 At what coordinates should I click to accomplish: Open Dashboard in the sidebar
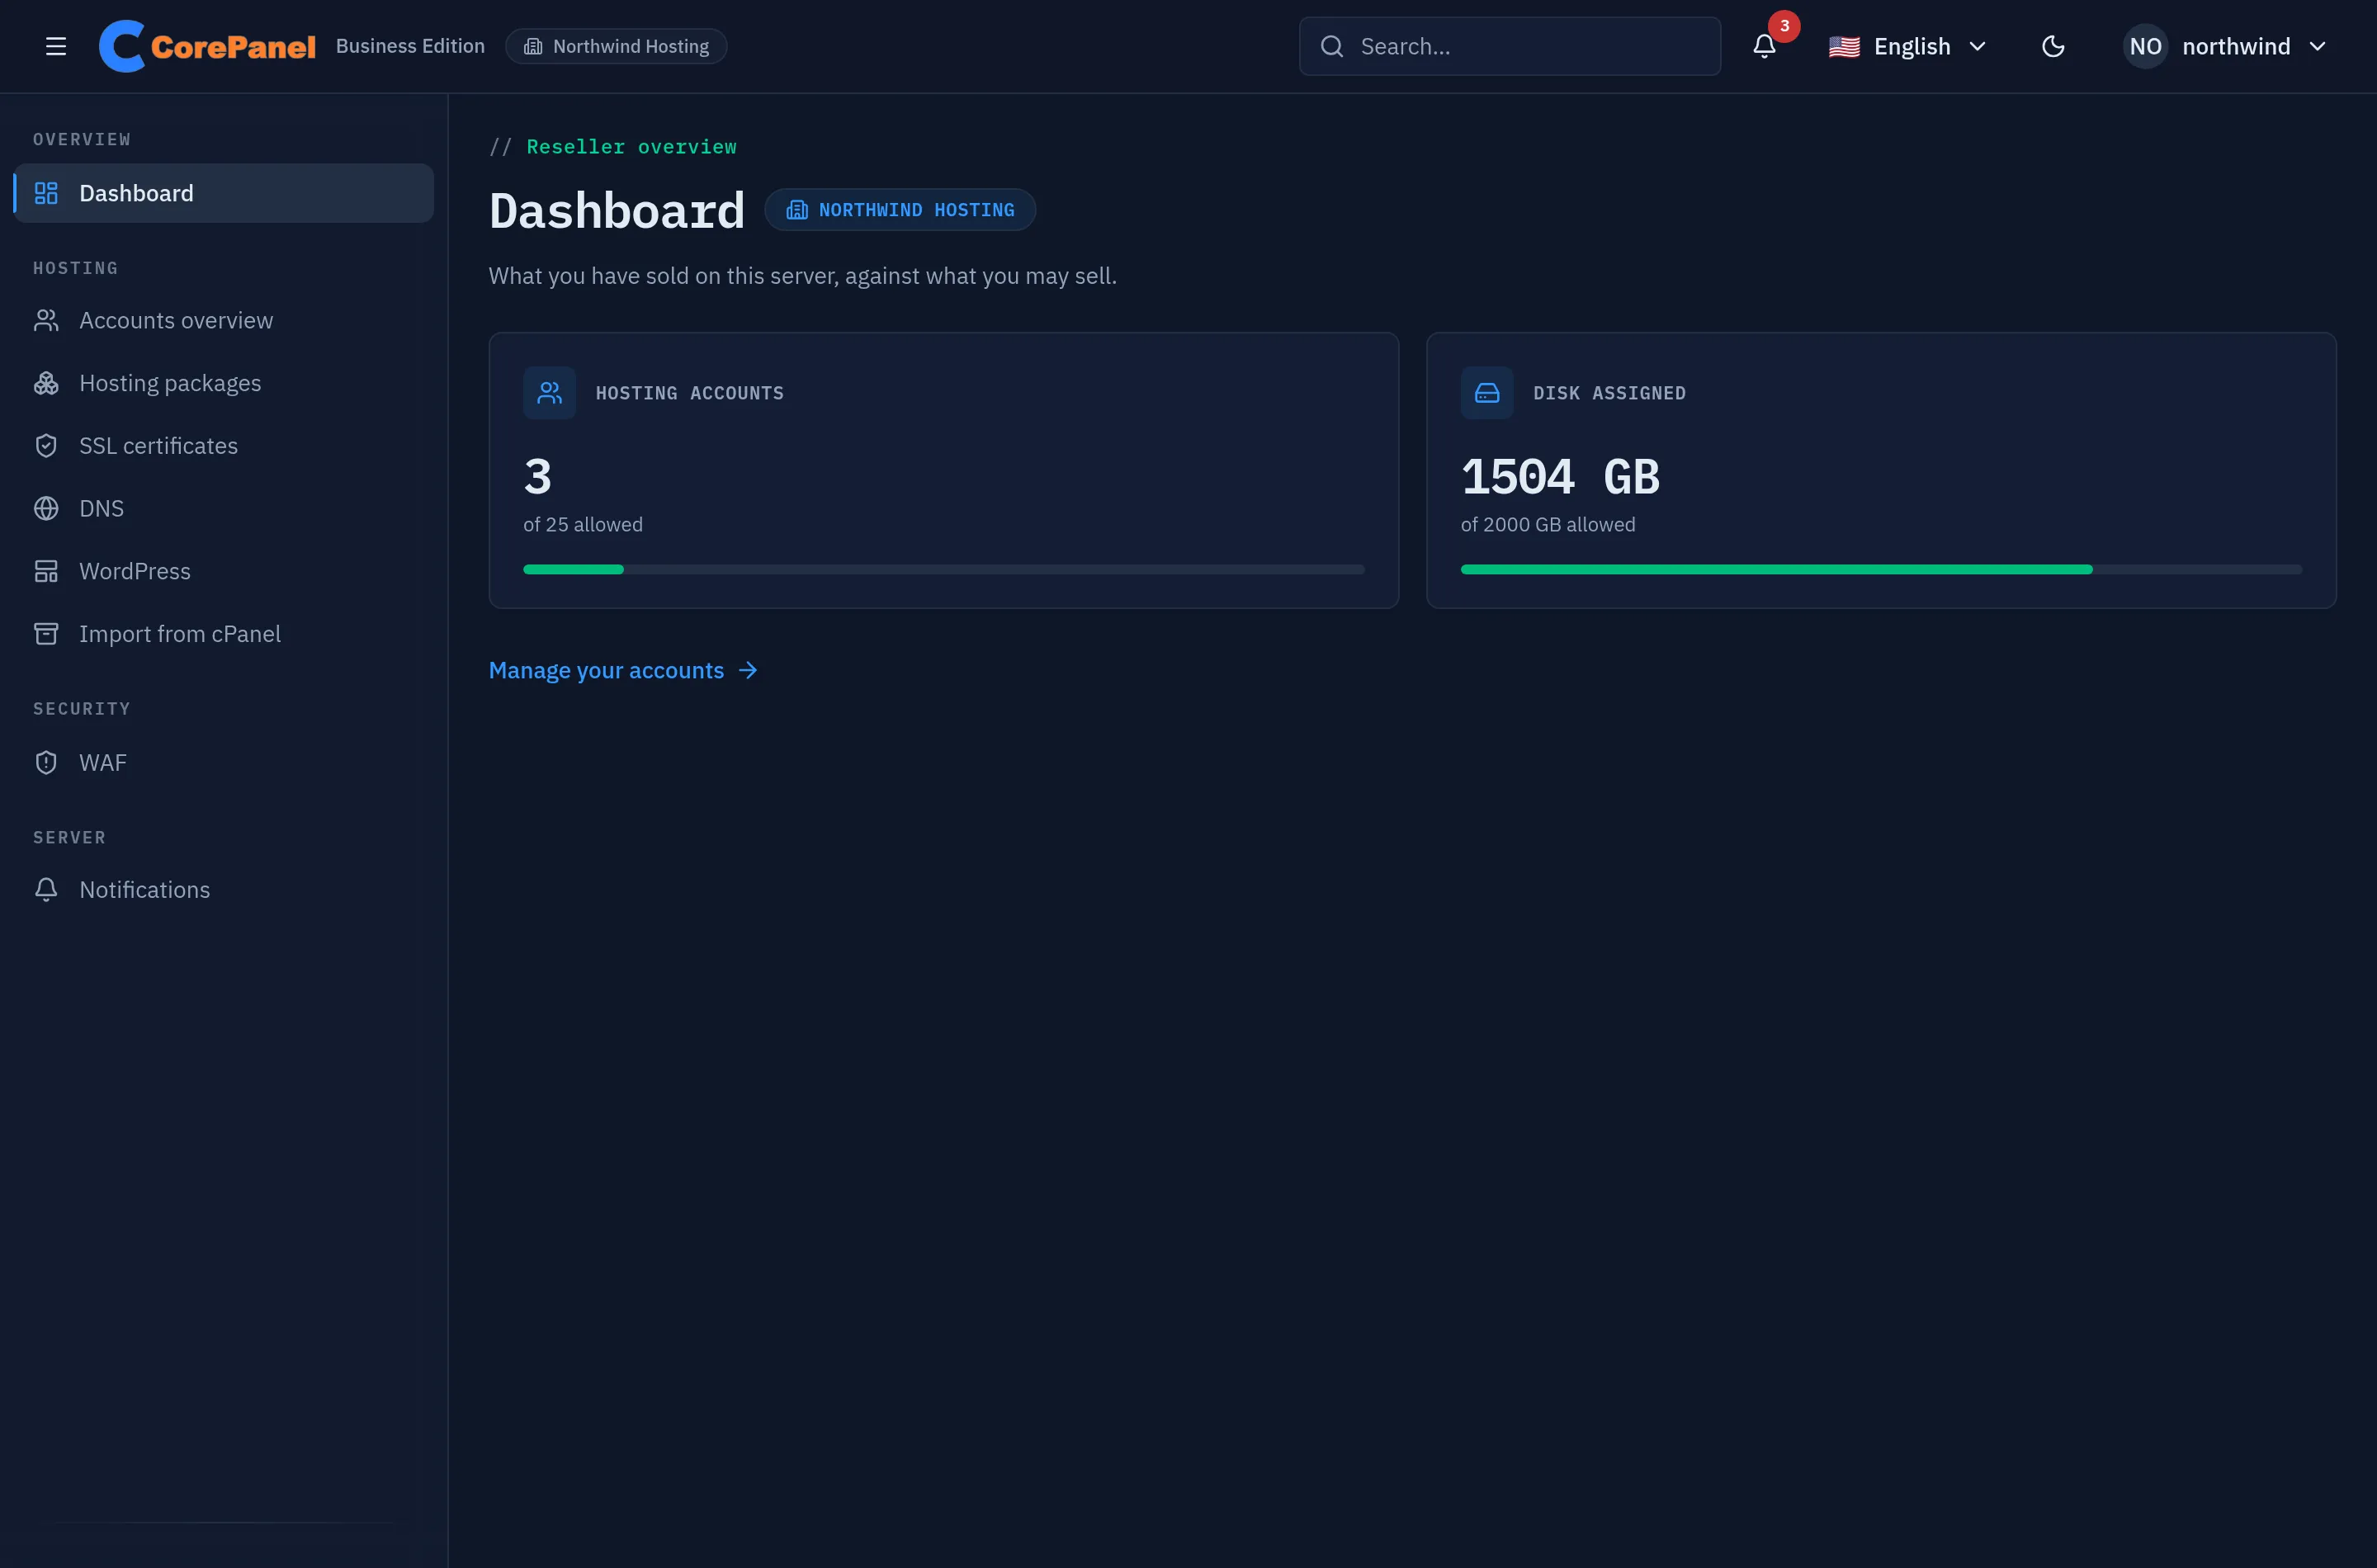pos(224,193)
